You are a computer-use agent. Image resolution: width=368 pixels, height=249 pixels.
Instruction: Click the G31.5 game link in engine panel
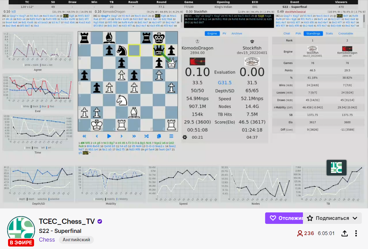(x=225, y=83)
